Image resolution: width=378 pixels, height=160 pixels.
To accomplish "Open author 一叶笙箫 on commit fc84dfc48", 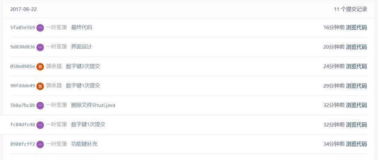I will tap(56, 125).
